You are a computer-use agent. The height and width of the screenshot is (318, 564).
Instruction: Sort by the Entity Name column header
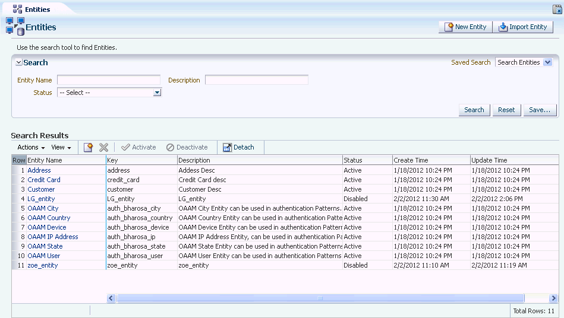(66, 160)
